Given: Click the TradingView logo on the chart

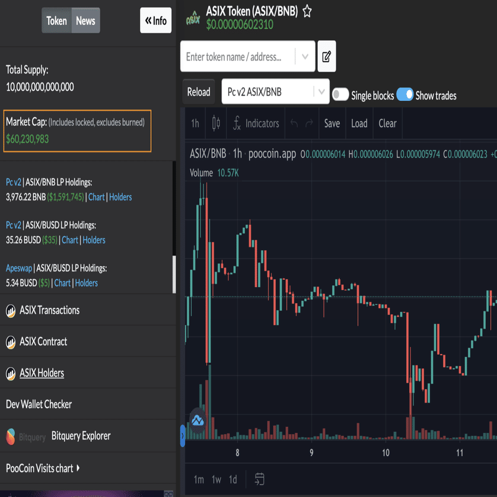Looking at the screenshot, I should click(197, 420).
